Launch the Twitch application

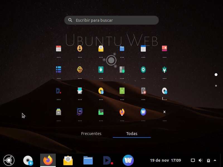pyautogui.click(x=80, y=112)
